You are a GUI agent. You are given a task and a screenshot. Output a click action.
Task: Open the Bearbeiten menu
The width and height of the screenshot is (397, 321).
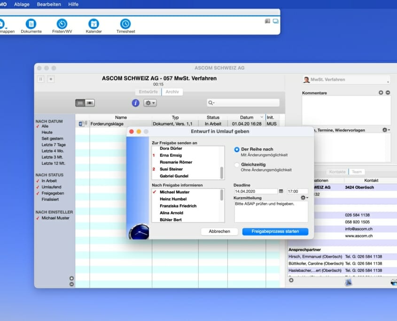pyautogui.click(x=49, y=4)
